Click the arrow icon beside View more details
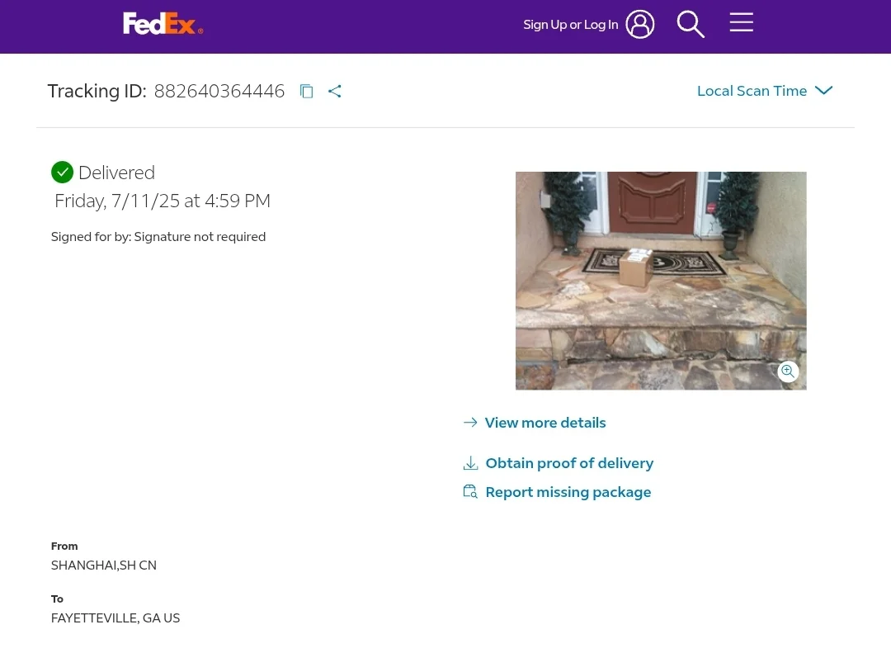Viewport: 891px width, 653px height. [x=470, y=423]
